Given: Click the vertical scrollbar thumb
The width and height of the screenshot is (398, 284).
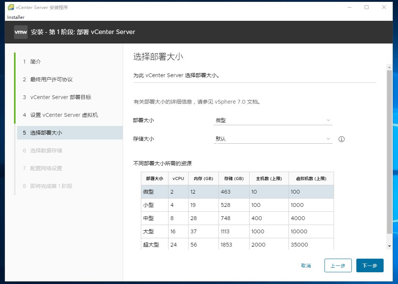Looking at the screenshot, I should [389, 152].
